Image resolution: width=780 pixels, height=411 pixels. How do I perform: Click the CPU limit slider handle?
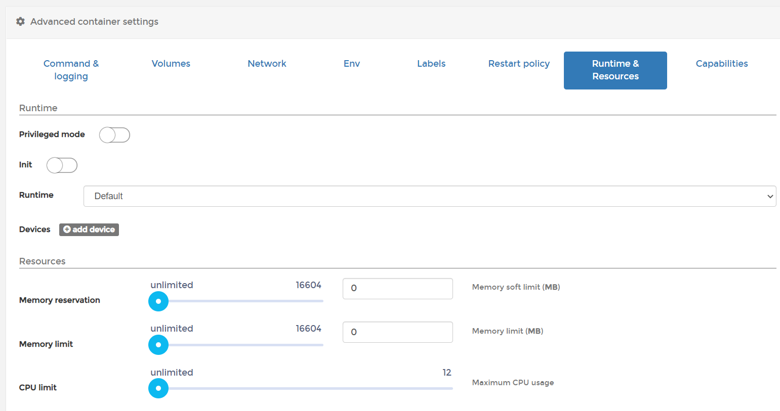coord(158,388)
